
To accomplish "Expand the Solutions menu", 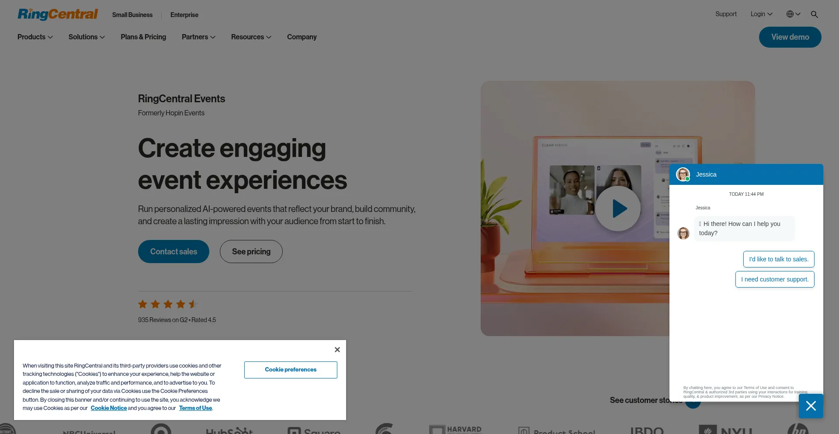I will point(87,37).
